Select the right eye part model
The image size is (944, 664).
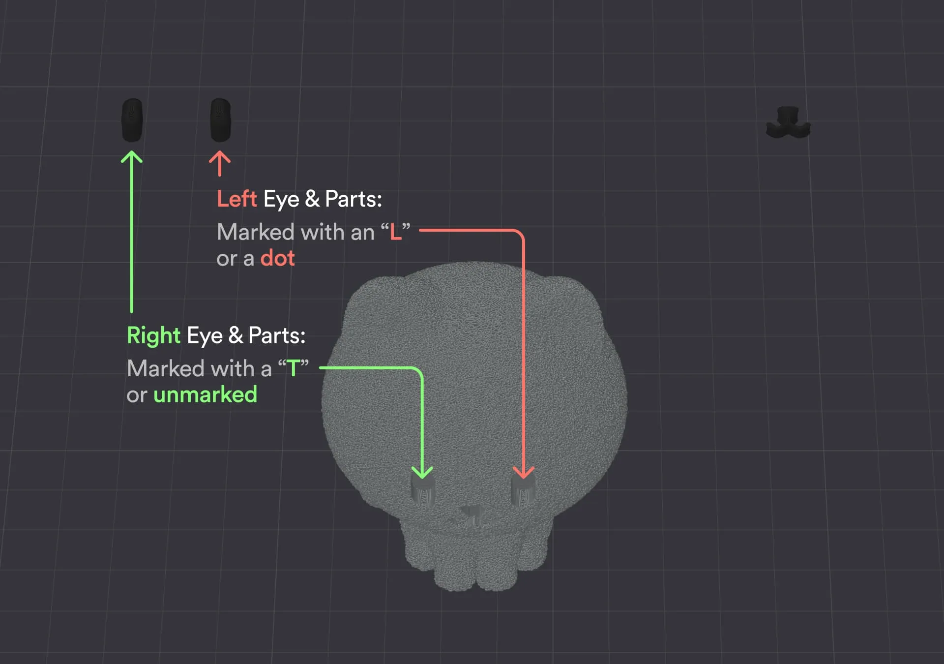point(132,120)
